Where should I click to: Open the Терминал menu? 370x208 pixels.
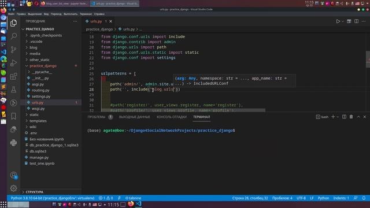86,14
